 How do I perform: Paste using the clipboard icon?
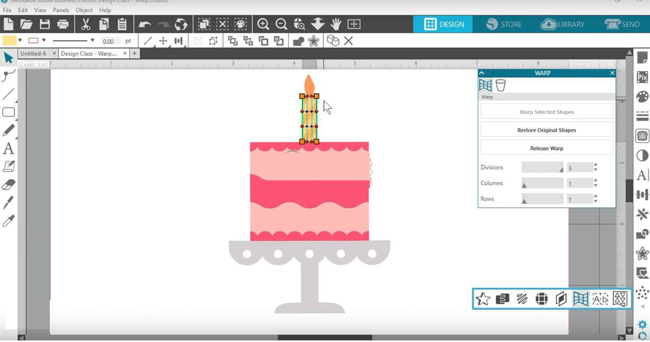click(122, 24)
